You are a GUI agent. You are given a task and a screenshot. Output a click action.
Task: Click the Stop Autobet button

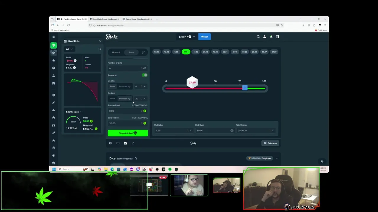tap(128, 133)
